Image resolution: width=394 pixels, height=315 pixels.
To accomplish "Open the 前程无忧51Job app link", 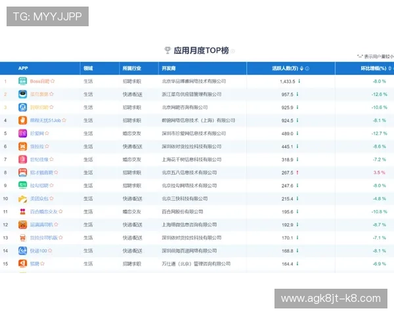I will pyautogui.click(x=45, y=121).
